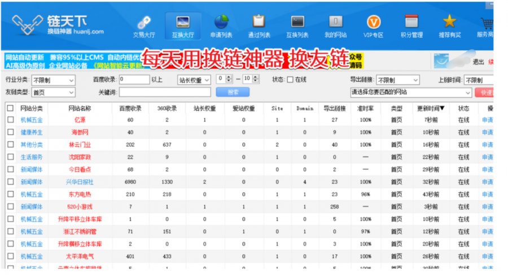This screenshot has width=508, height=275.
Task: Sort by the 更新时间 column header
Action: coord(430,108)
